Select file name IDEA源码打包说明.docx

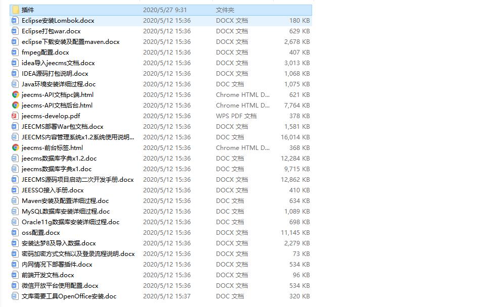(x=55, y=74)
